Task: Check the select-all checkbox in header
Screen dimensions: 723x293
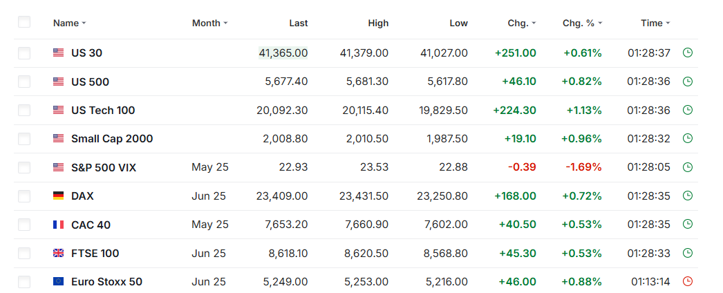Action: [x=24, y=22]
